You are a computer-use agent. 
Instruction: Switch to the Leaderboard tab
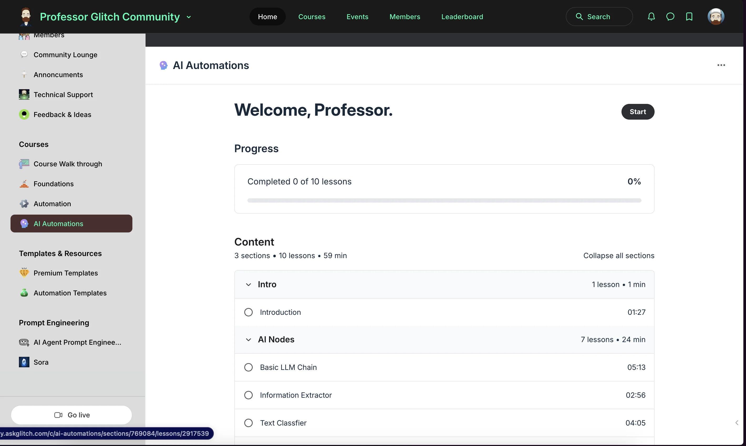point(462,17)
